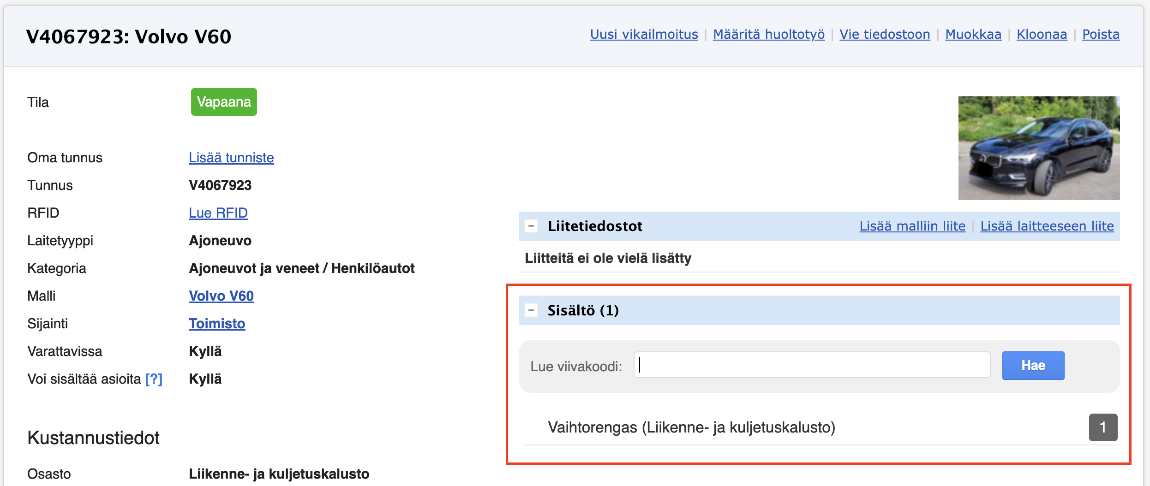The height and width of the screenshot is (486, 1150).
Task: Click Poista to delete the device
Action: [x=1101, y=35]
